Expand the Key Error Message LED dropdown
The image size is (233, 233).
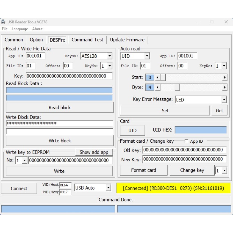(x=224, y=100)
